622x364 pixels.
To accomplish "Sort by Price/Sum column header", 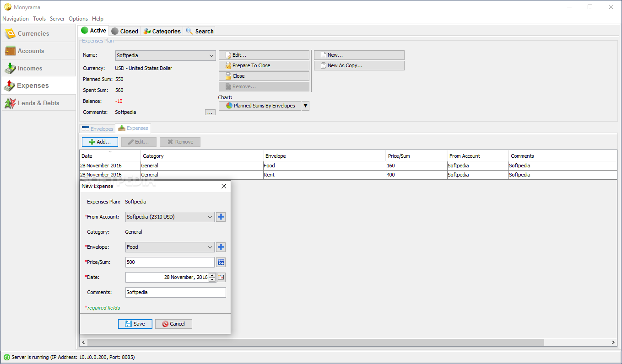I will pyautogui.click(x=416, y=156).
